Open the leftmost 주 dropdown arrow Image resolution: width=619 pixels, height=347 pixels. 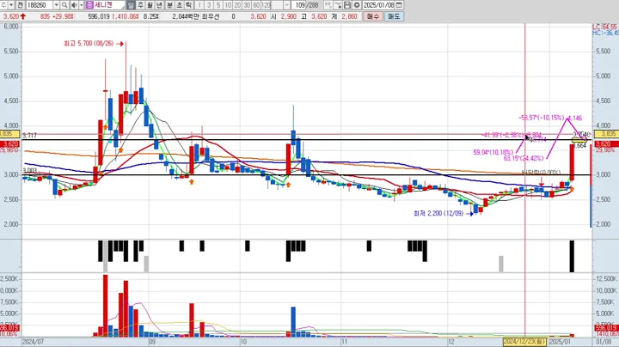click(x=11, y=5)
